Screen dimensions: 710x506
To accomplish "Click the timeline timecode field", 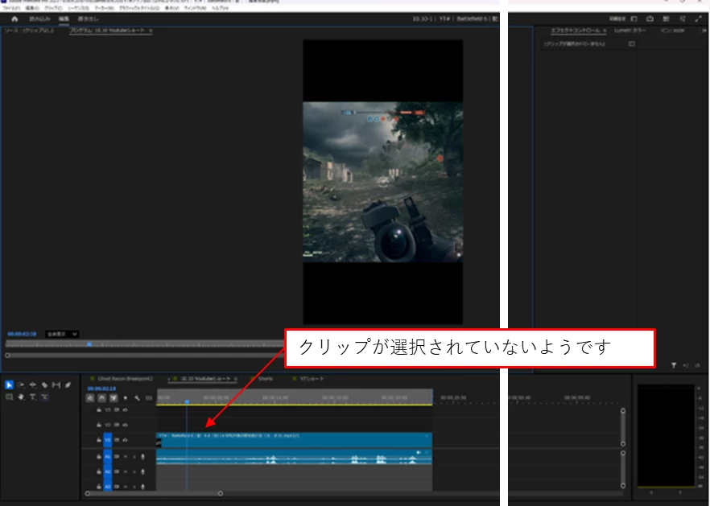I will click(101, 389).
